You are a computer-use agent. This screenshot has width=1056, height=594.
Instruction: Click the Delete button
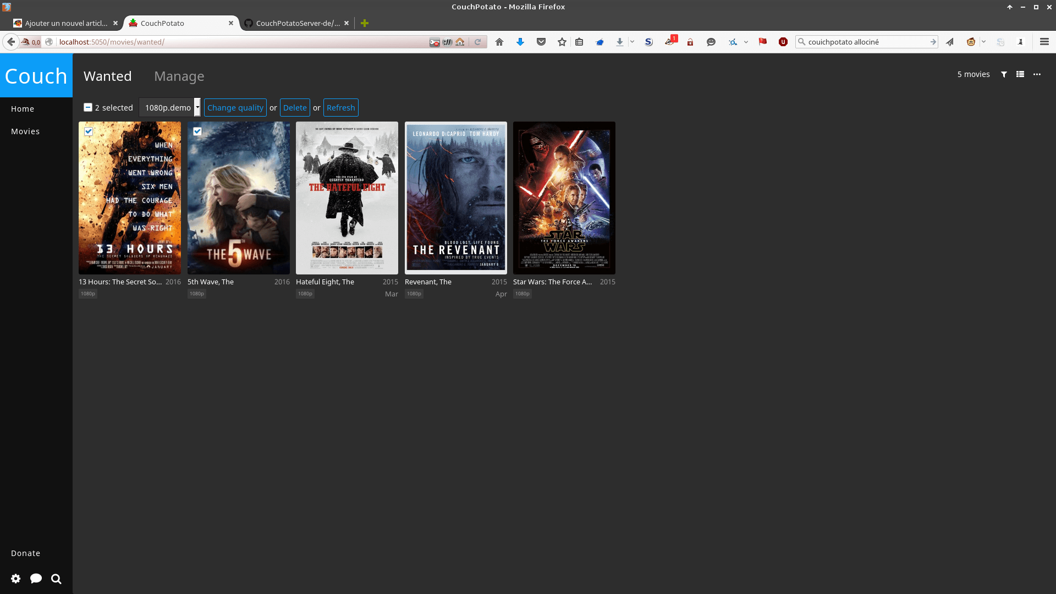pyautogui.click(x=295, y=108)
